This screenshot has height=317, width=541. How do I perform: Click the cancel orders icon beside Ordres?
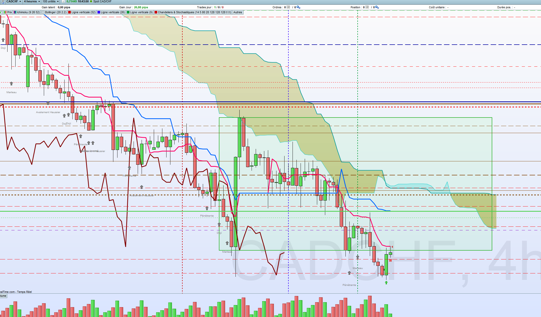[288, 7]
